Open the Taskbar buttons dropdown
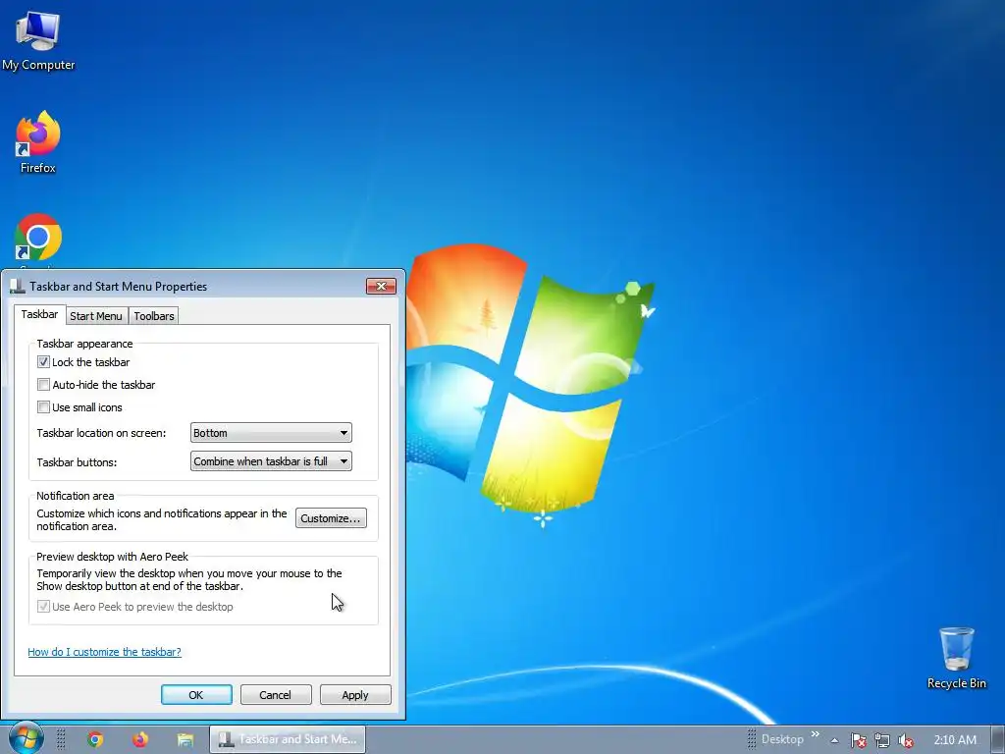 (x=271, y=461)
